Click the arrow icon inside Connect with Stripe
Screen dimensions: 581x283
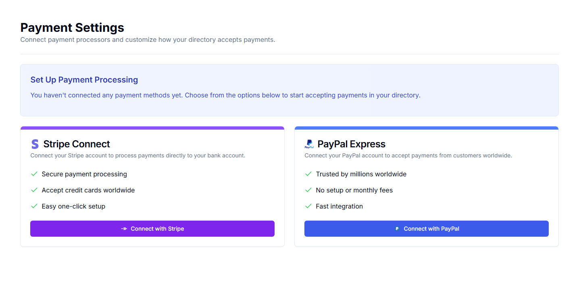pyautogui.click(x=125, y=228)
